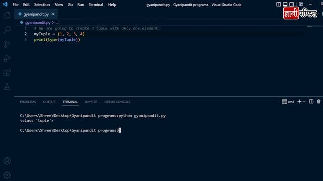Switch to the DEBUG CONSOLE tab
Image resolution: width=323 pixels, height=181 pixels.
pos(117,102)
